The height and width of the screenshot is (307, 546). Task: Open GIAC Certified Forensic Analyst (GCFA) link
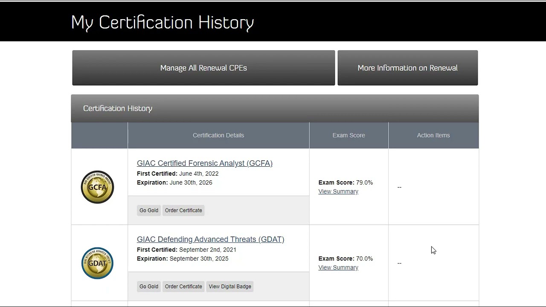205,163
